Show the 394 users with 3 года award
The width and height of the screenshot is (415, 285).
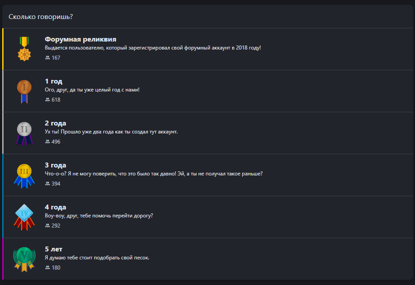(56, 184)
